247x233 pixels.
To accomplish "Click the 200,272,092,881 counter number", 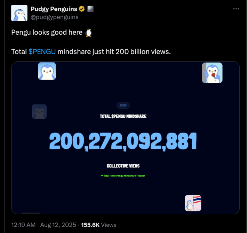I will 123,141.
